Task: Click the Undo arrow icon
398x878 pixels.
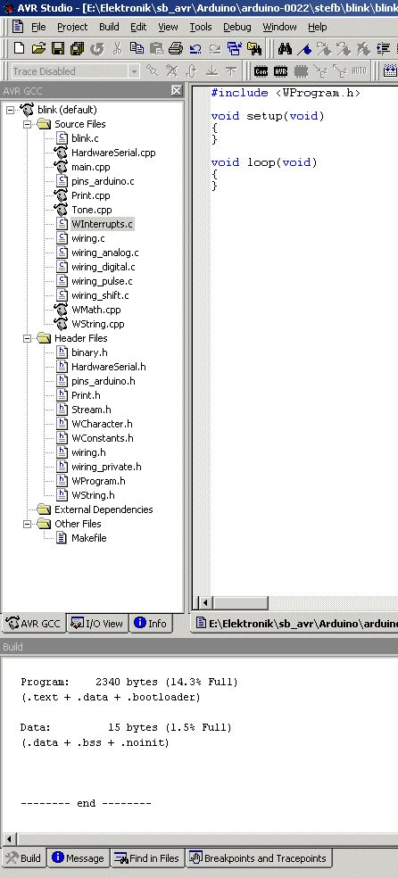Action: tap(195, 49)
